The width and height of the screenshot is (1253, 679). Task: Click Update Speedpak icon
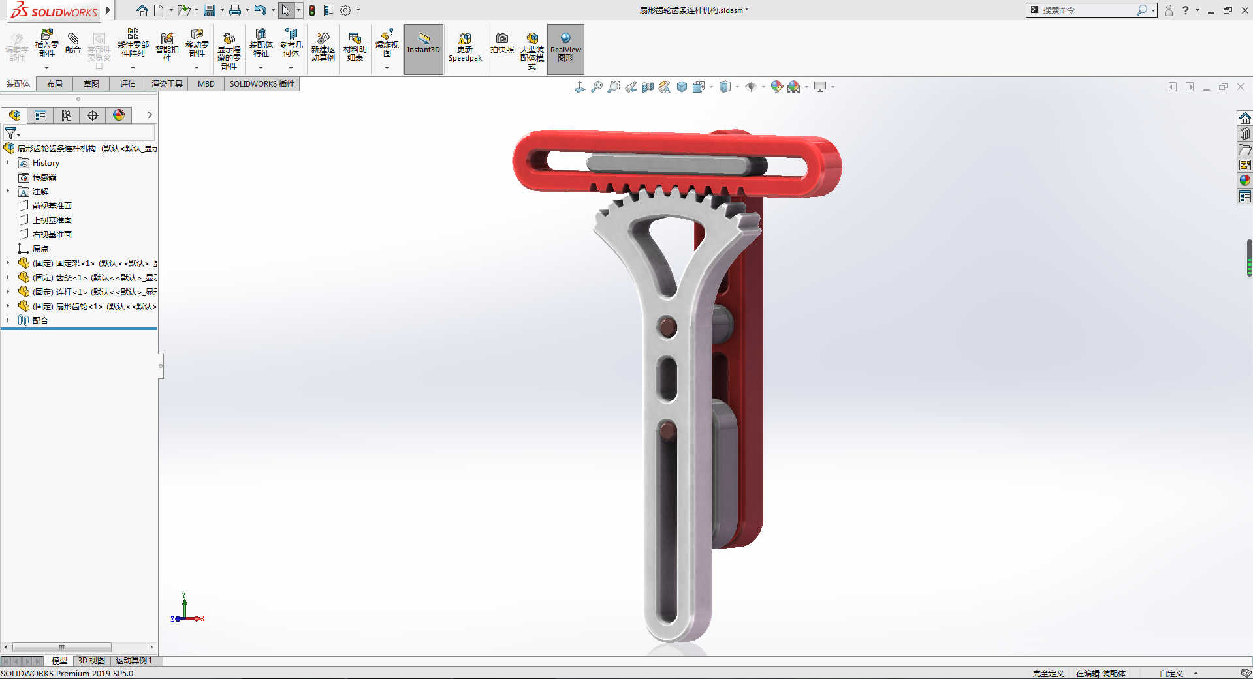coord(465,47)
